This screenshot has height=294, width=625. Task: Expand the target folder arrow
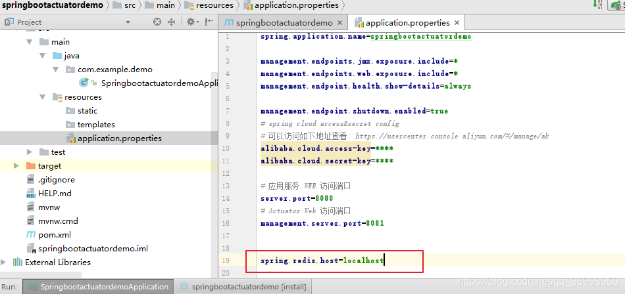(x=16, y=166)
